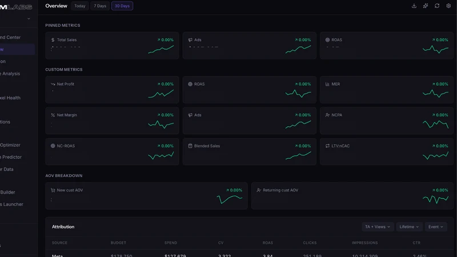Image resolution: width=457 pixels, height=257 pixels.
Task: Click the Returning cust AOV person icon
Action: click(259, 190)
